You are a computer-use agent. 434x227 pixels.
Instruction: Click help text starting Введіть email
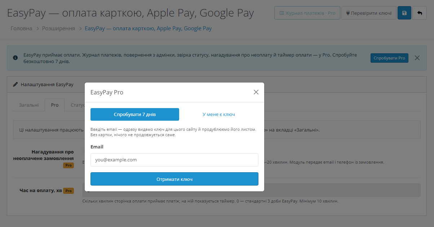tap(173, 132)
